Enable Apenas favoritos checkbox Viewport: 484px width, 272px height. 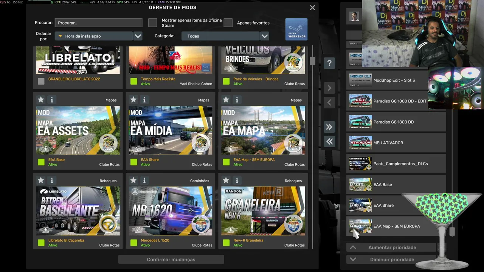[228, 23]
